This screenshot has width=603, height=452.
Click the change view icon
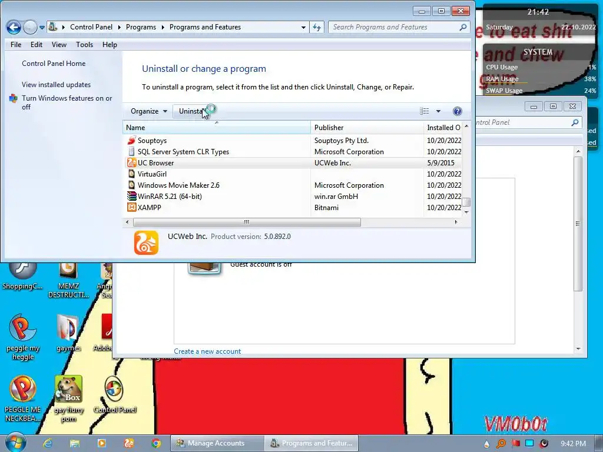click(424, 111)
